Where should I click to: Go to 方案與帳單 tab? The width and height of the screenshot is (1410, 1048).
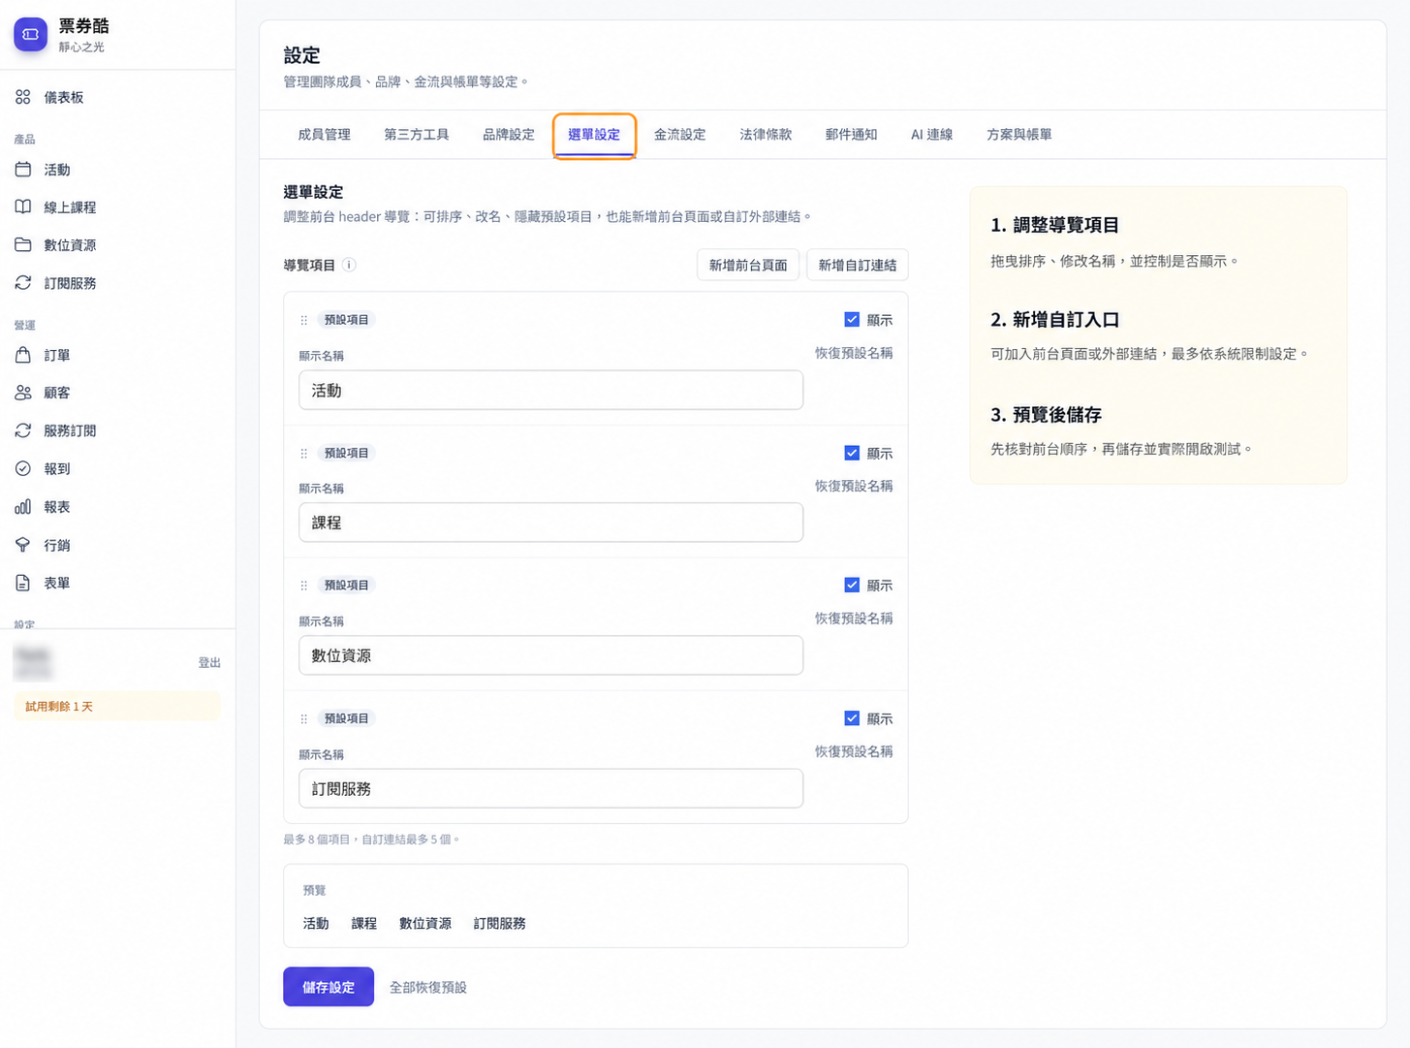[1018, 135]
